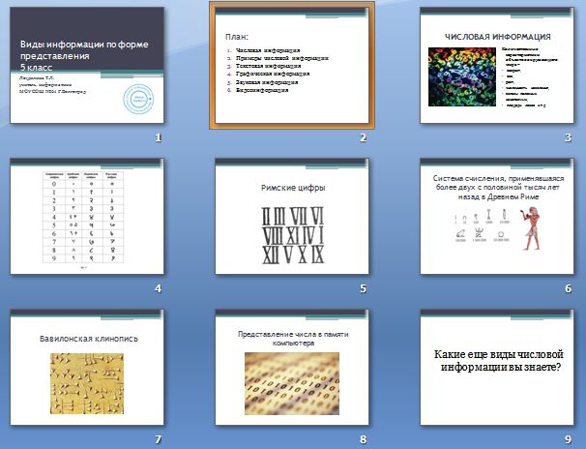The image size is (586, 449).
Task: Click the slide number 4 label
Action: (159, 288)
